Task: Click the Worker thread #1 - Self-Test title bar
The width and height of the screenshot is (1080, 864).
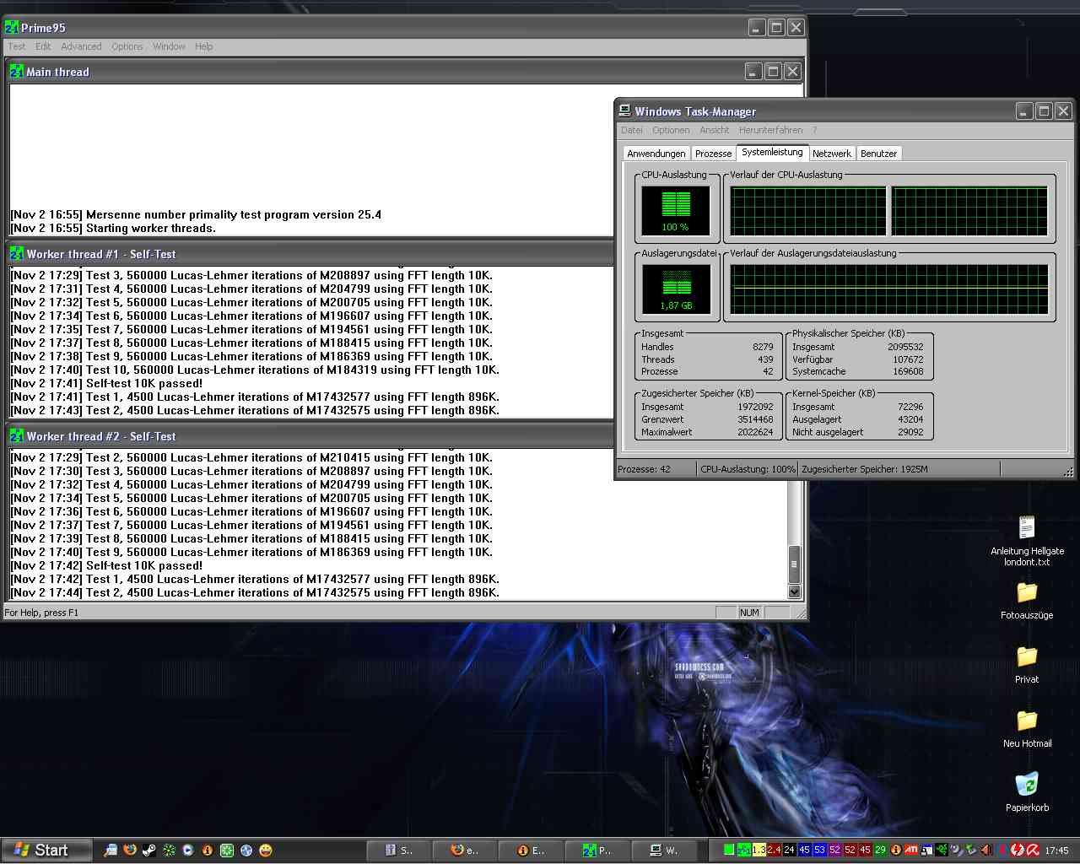Action: click(309, 254)
